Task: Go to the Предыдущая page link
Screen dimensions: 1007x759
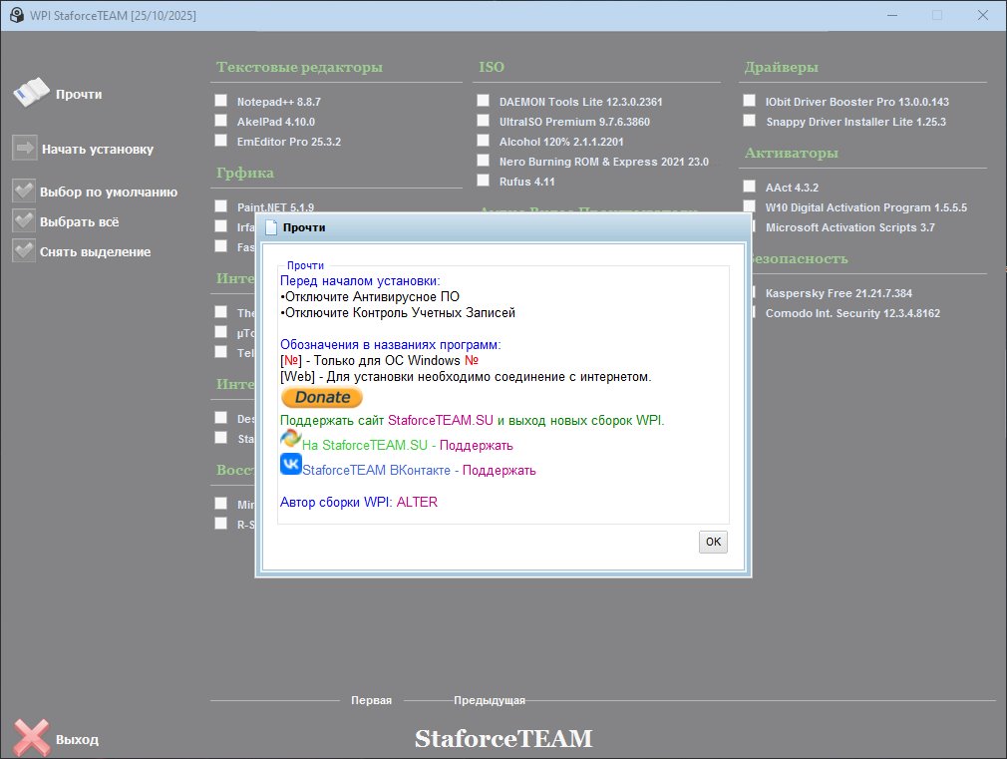Action: (489, 700)
